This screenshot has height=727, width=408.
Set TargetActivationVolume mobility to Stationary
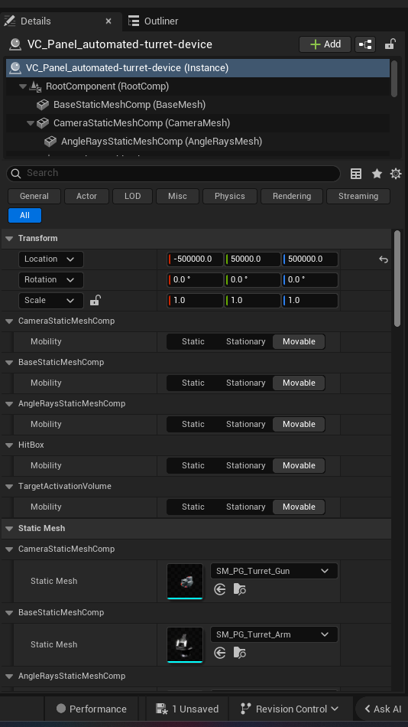[x=245, y=507]
